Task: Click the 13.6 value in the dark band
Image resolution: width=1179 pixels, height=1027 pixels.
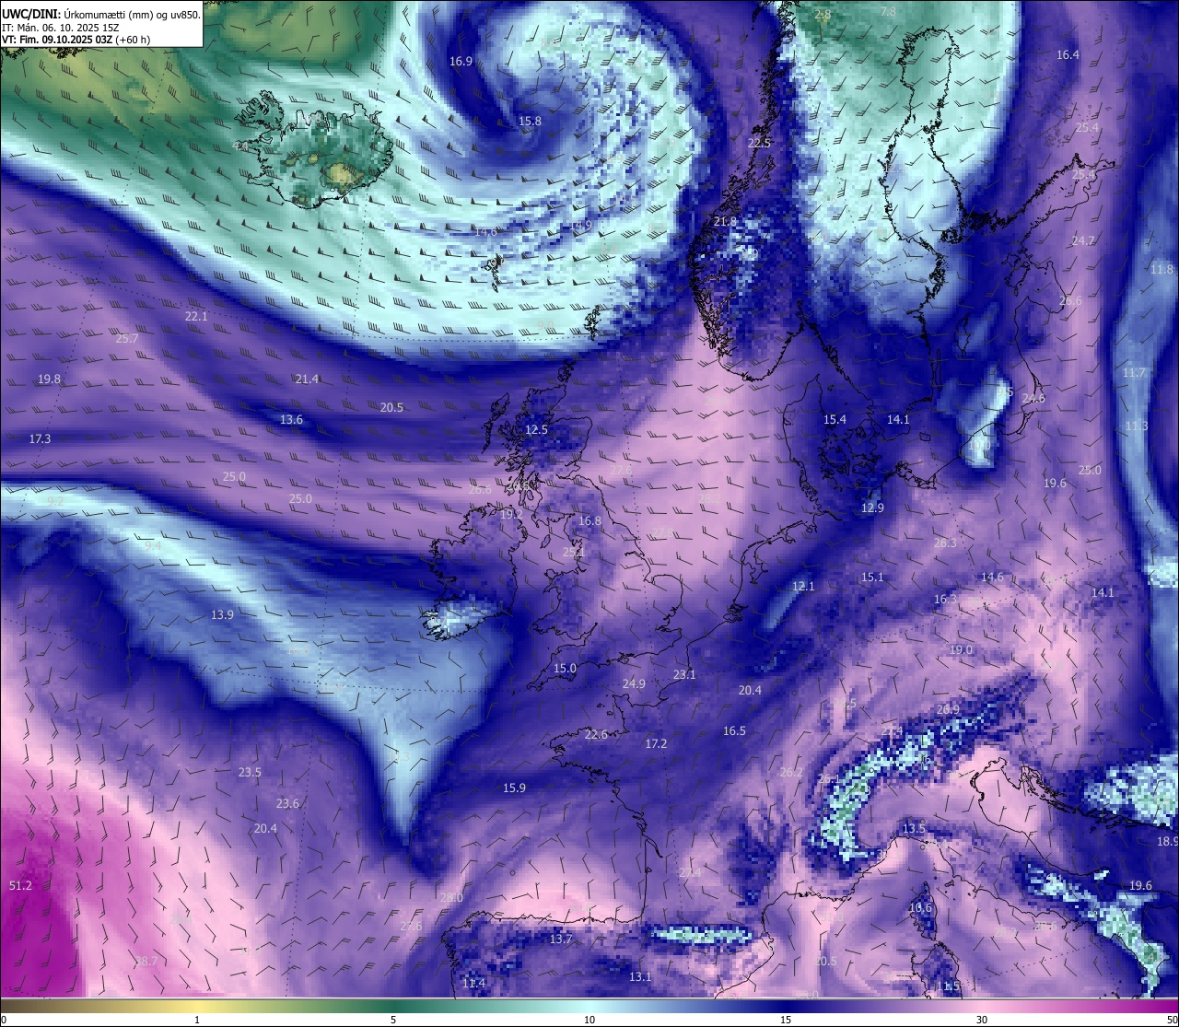Action: (x=291, y=420)
